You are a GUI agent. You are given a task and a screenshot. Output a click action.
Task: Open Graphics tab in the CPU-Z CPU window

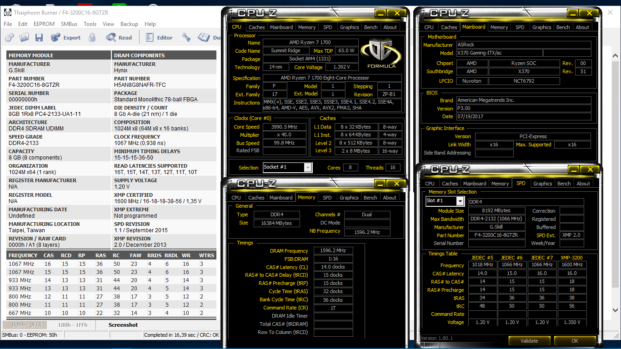click(x=349, y=27)
